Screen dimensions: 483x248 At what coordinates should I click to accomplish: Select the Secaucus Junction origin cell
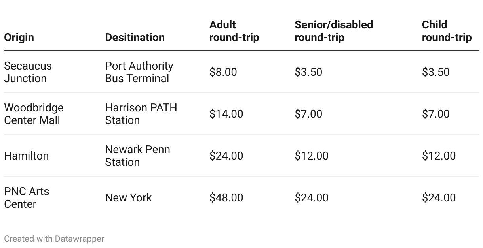point(28,72)
